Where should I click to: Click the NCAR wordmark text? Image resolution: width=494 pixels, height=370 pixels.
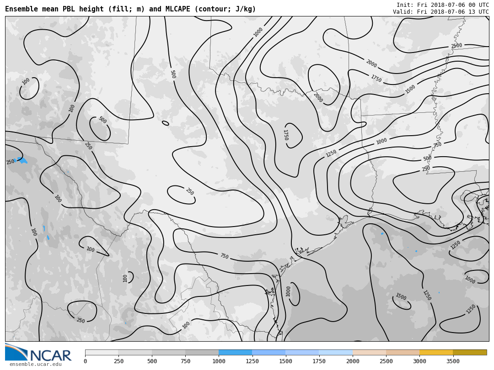[50, 356]
